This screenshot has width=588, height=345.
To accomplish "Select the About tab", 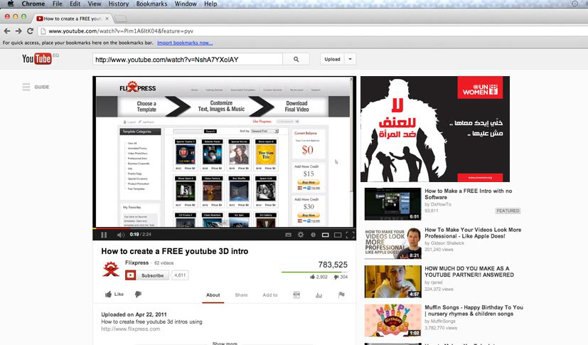I will [213, 295].
